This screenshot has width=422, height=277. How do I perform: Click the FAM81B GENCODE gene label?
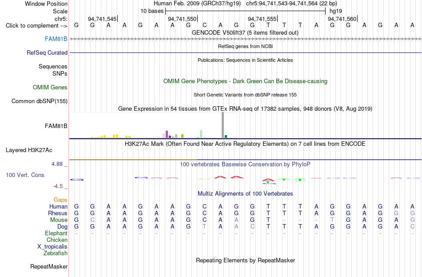point(56,39)
